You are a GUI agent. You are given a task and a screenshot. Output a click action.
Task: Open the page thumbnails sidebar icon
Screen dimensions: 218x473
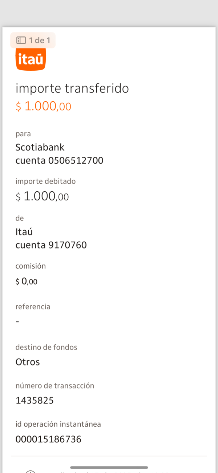tap(21, 40)
